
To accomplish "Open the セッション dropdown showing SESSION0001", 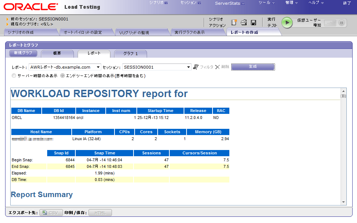I will point(157,67).
